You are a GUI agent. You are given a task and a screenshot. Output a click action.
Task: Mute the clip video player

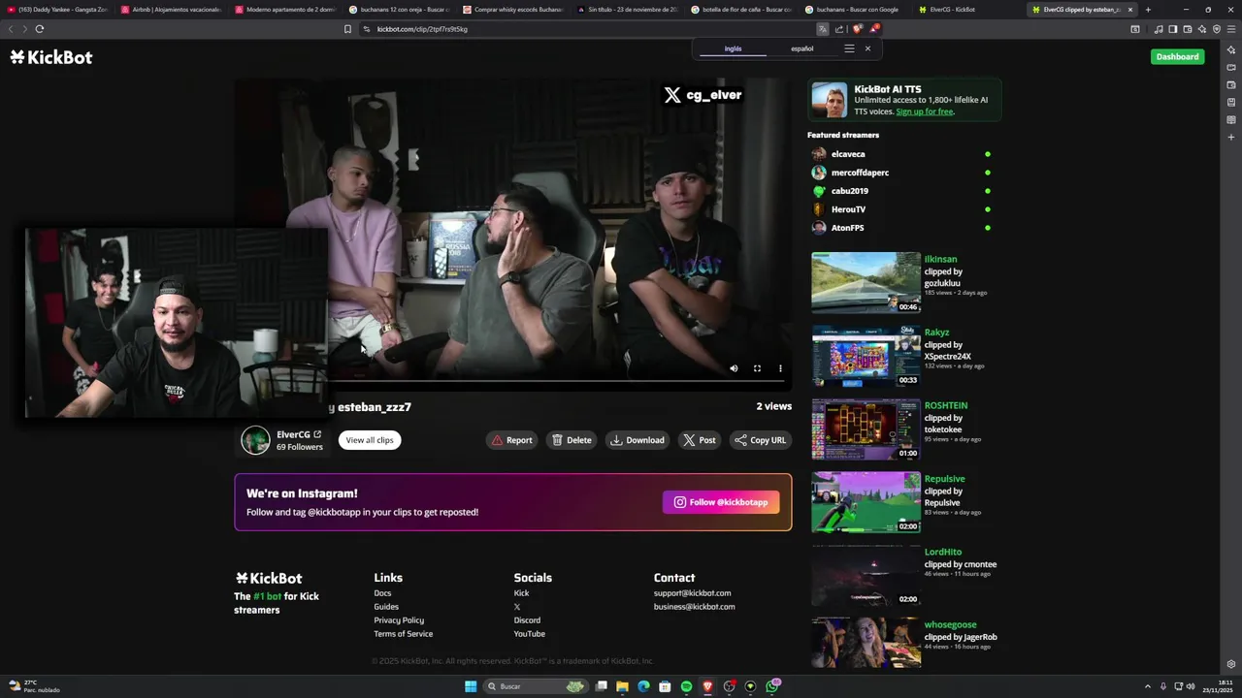point(734,368)
